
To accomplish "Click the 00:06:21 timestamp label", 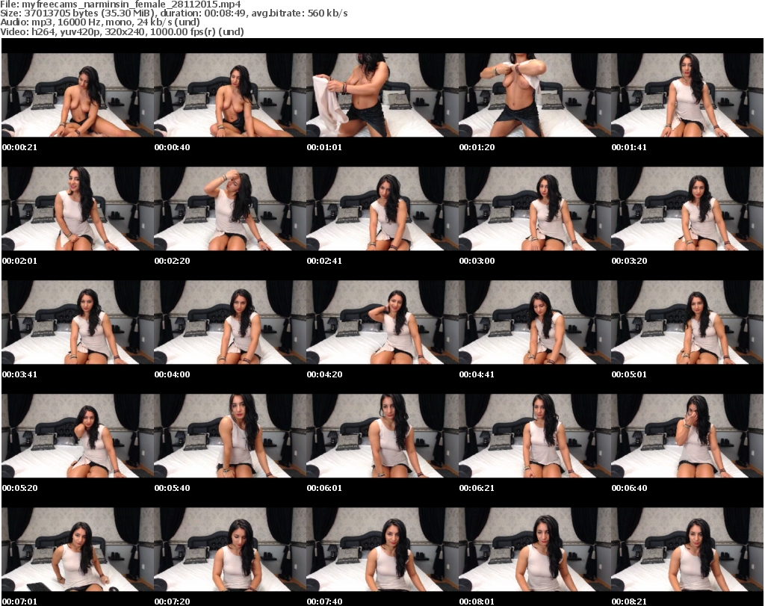I will pos(477,488).
